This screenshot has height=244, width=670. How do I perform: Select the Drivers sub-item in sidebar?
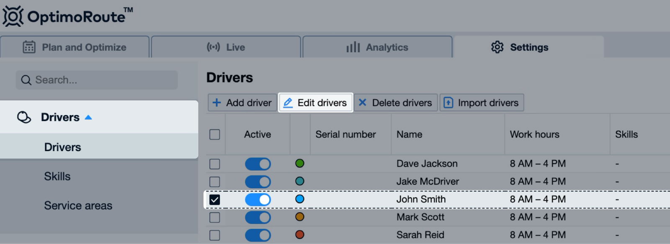tap(99, 147)
